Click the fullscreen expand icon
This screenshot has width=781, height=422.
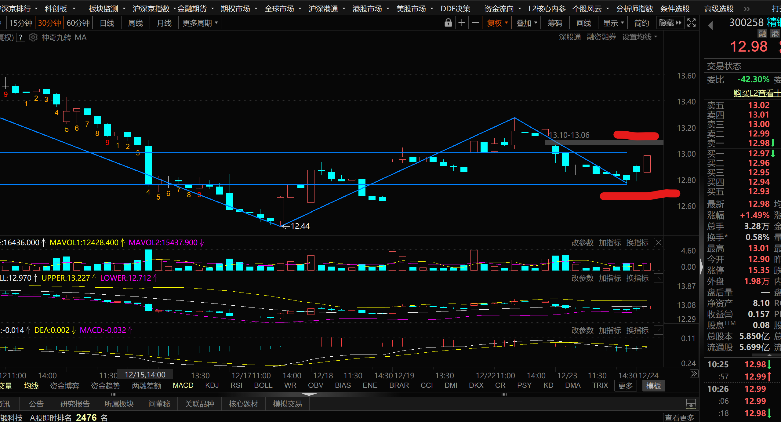tap(691, 23)
